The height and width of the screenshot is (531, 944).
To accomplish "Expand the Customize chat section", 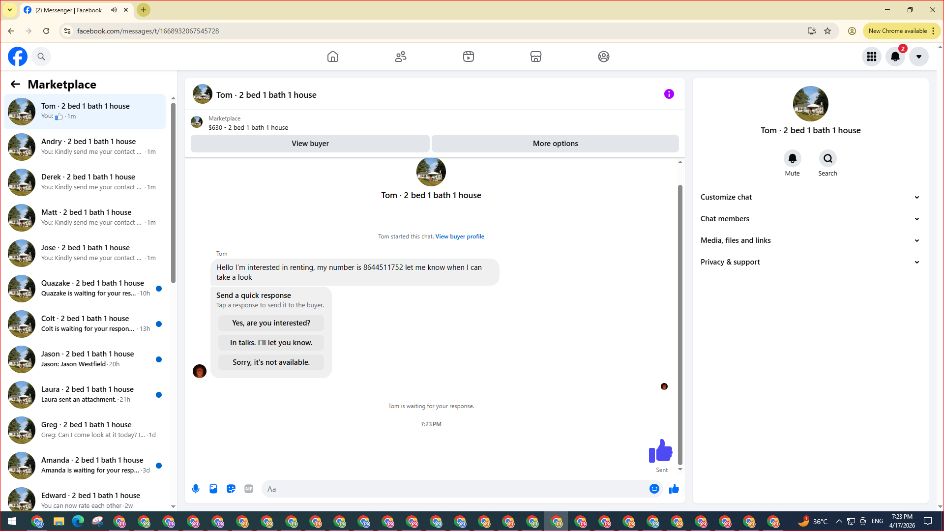I will click(810, 197).
